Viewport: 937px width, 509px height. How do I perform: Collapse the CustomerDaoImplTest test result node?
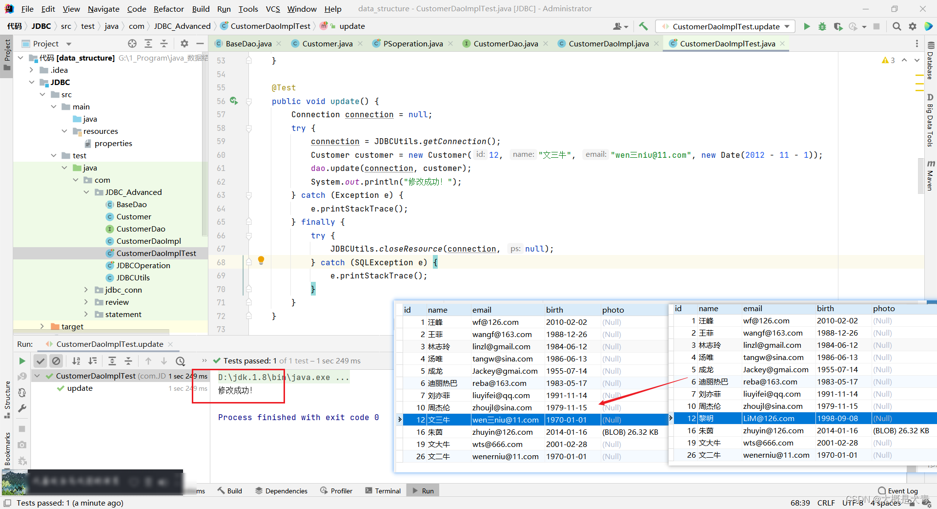point(37,376)
